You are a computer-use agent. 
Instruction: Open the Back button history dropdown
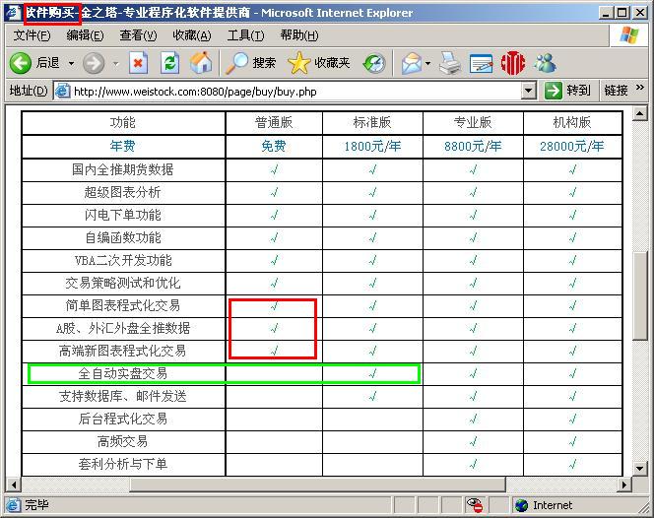pos(71,64)
